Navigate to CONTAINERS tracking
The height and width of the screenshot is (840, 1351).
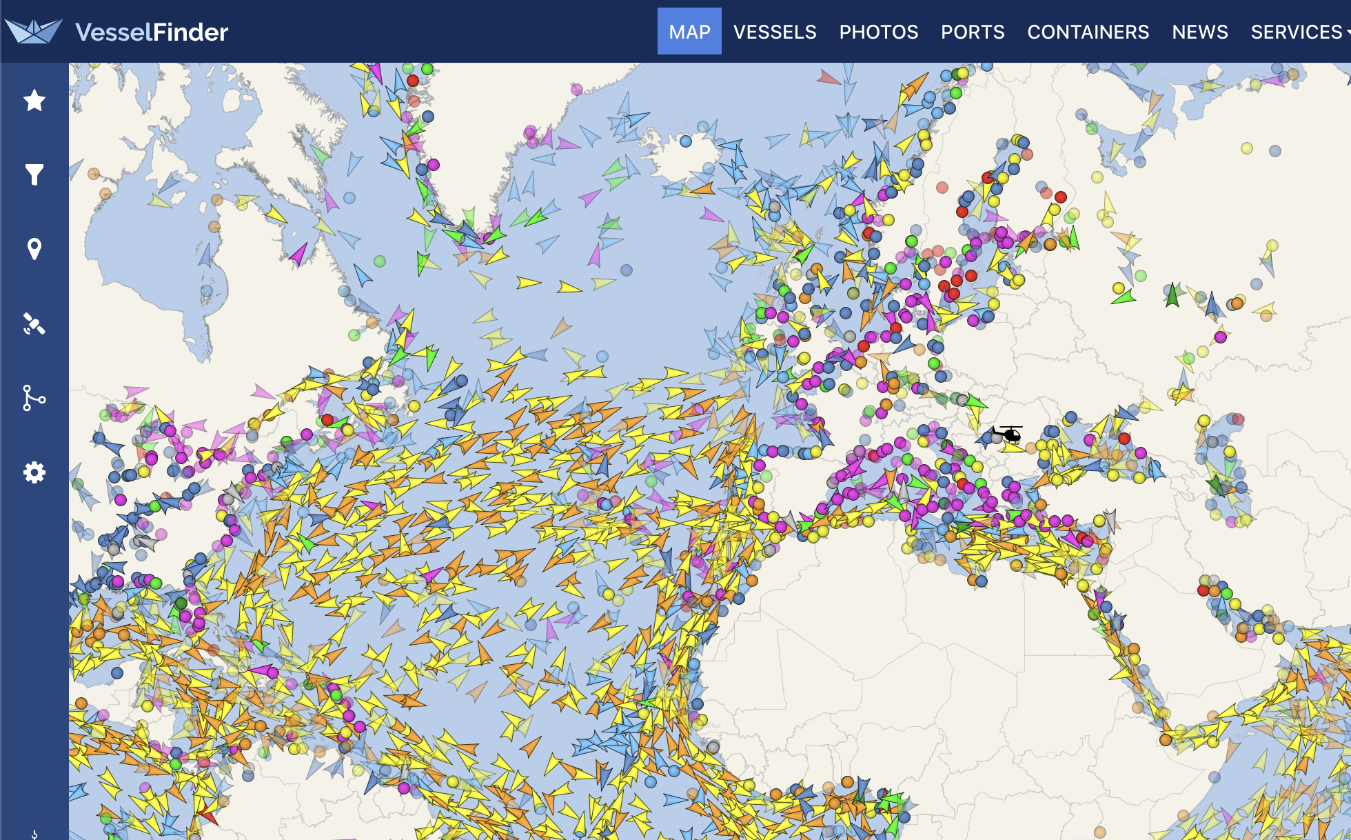(x=1088, y=32)
